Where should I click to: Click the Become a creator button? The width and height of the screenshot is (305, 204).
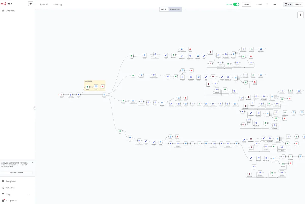coord(17,173)
